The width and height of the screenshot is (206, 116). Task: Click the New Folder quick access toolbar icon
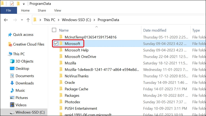click(x=18, y=4)
